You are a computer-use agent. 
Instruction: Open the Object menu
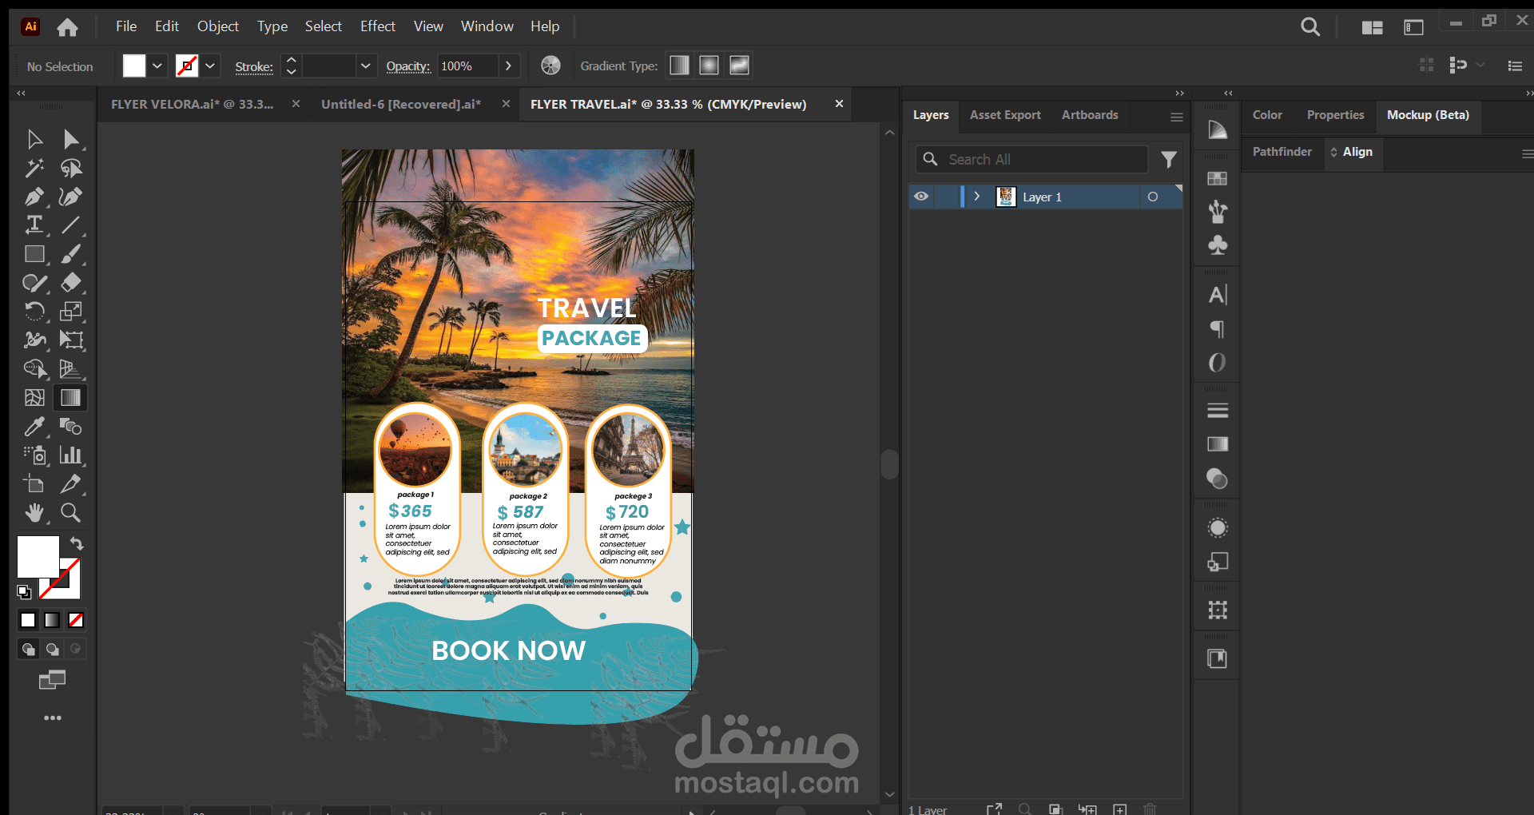coord(218,26)
